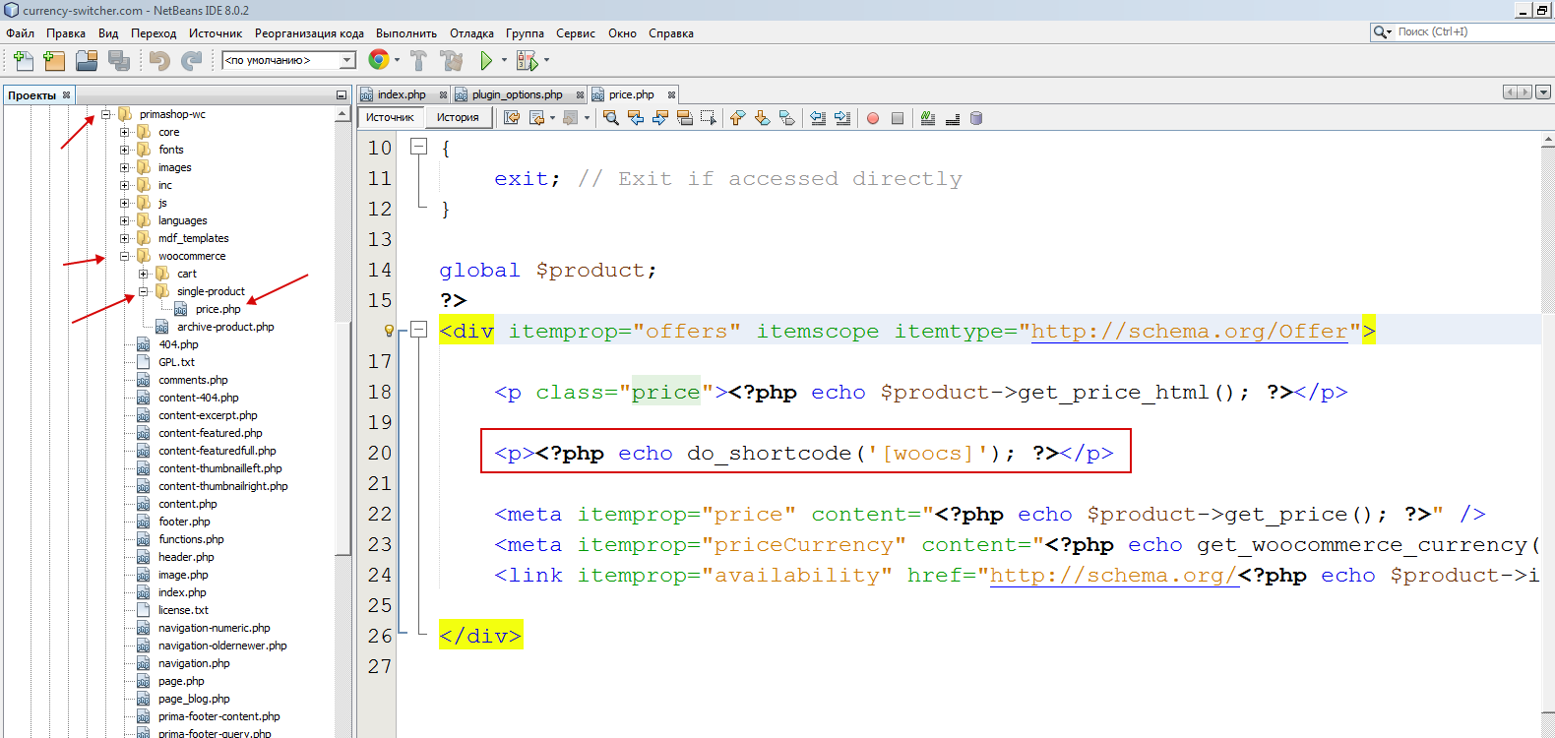Click the Back navigation editor icon
1555x738 pixels.
536,118
